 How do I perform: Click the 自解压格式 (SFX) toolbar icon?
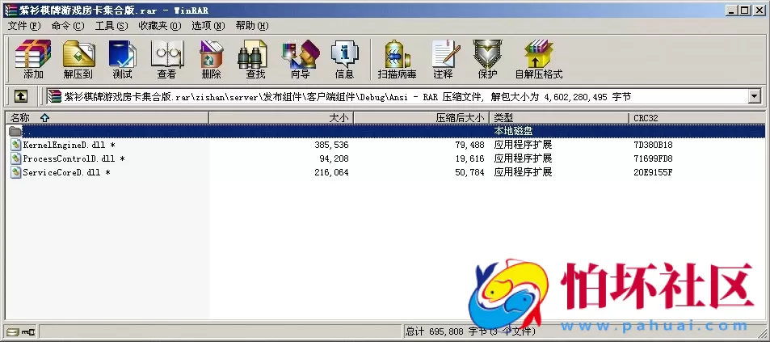pos(538,54)
